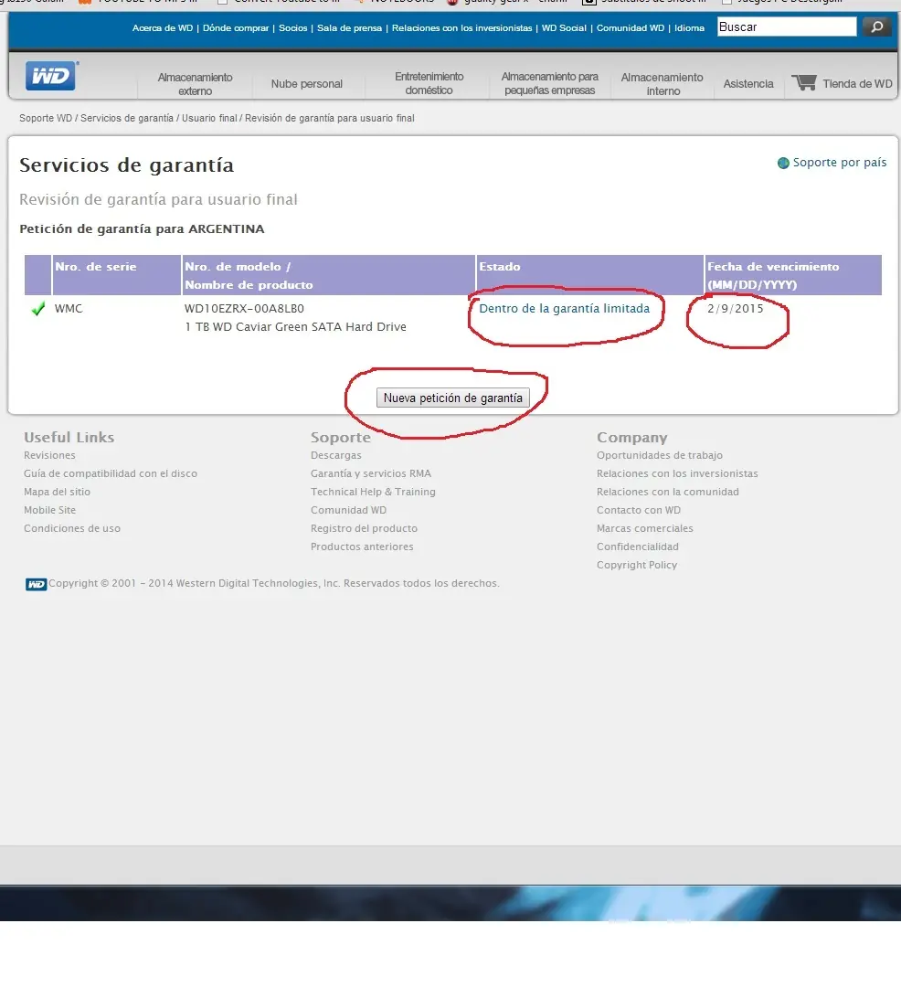Open Garantía y servicios RMA
The height and width of the screenshot is (987, 901).
[x=371, y=473]
